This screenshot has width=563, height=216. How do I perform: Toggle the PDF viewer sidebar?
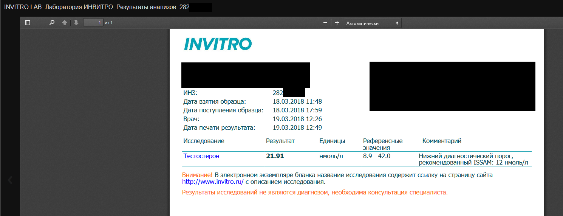28,23
